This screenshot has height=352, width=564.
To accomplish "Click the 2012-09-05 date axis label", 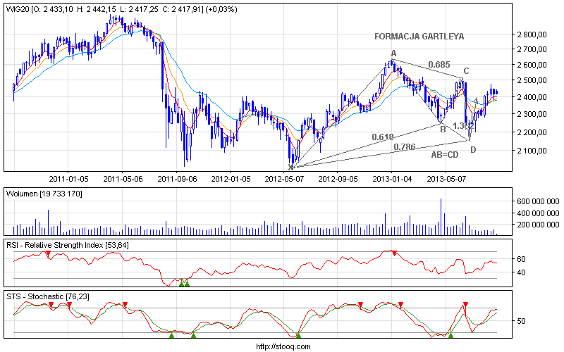I will coord(338,179).
